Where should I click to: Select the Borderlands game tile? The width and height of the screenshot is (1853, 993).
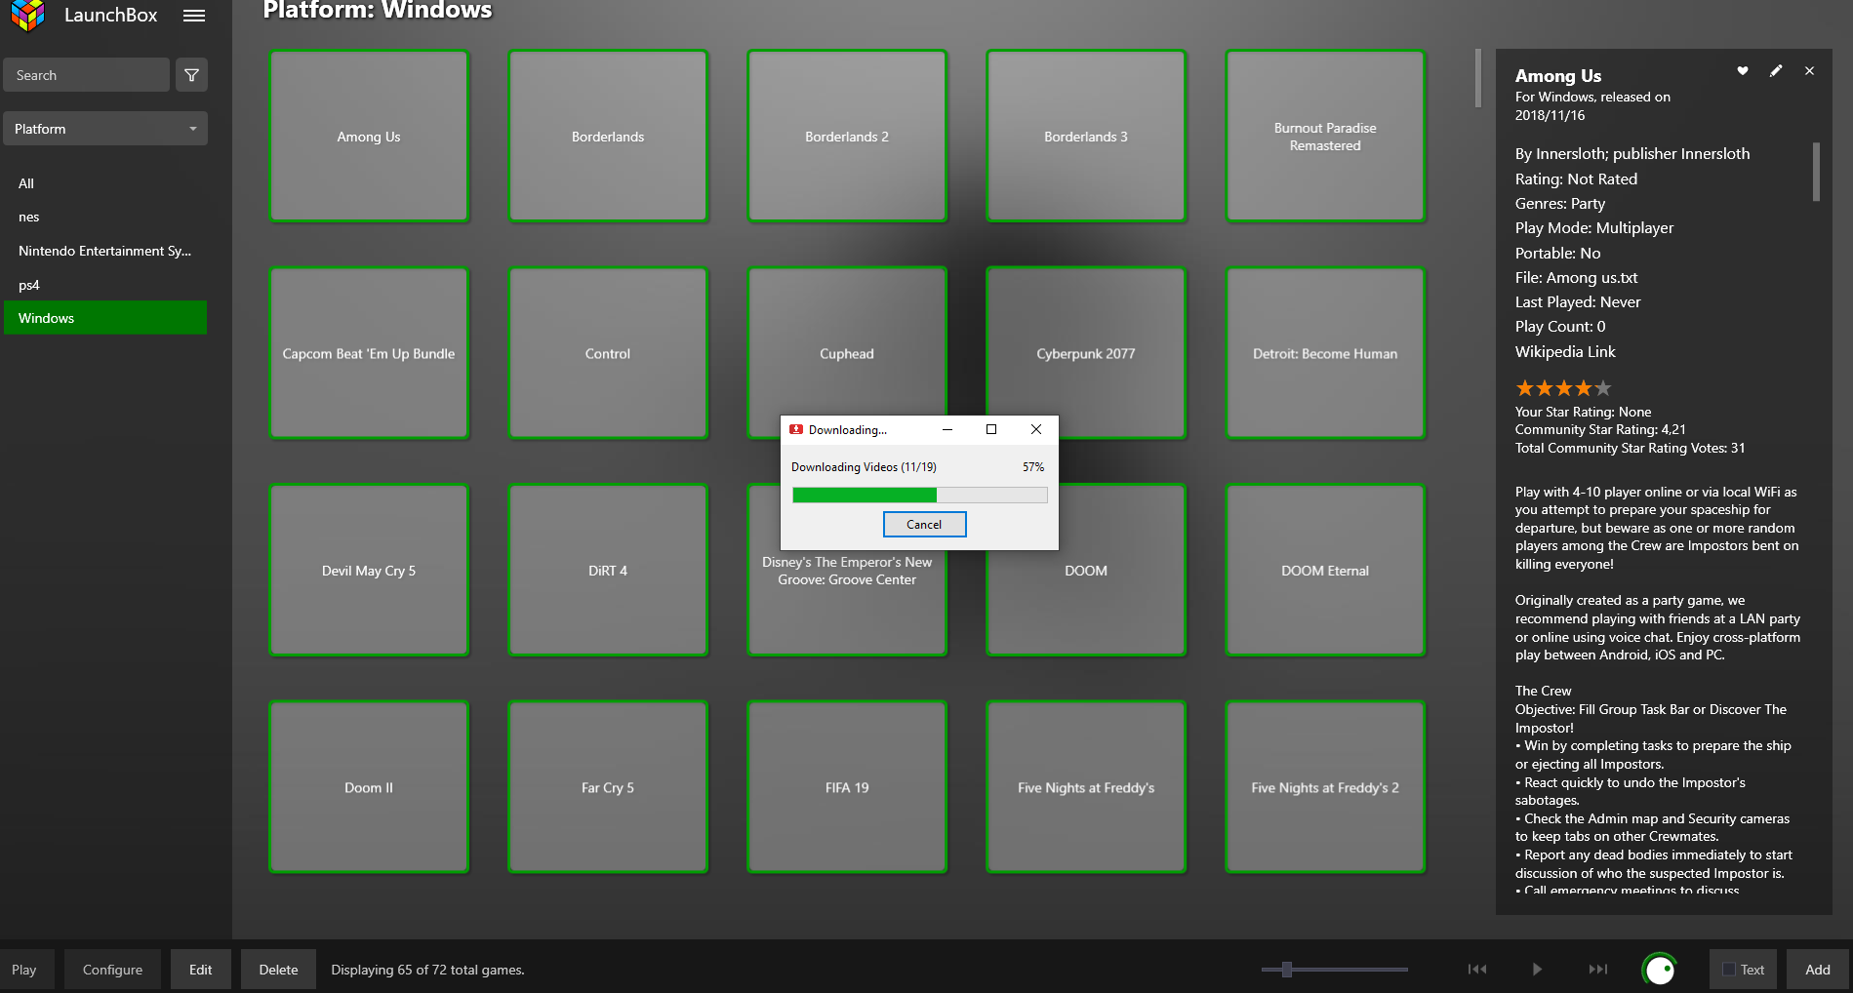[x=608, y=137]
